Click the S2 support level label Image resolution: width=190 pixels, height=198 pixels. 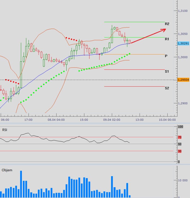pos(167,88)
